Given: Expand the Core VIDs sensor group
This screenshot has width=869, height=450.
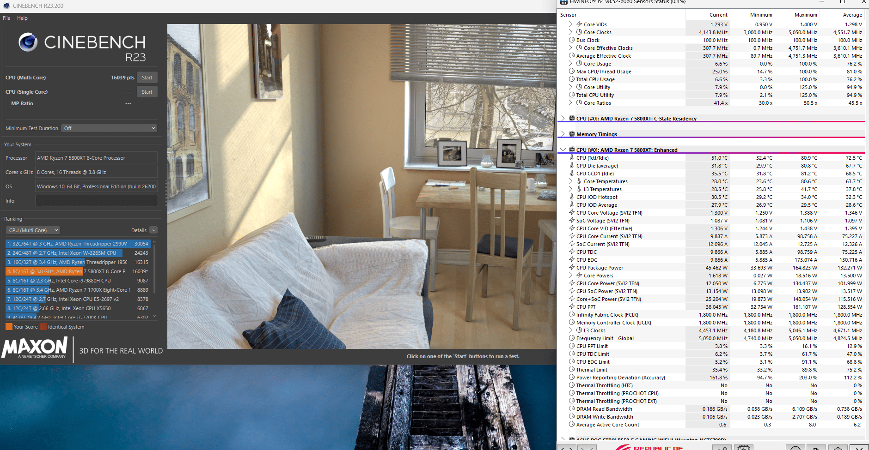Looking at the screenshot, I should pyautogui.click(x=570, y=24).
